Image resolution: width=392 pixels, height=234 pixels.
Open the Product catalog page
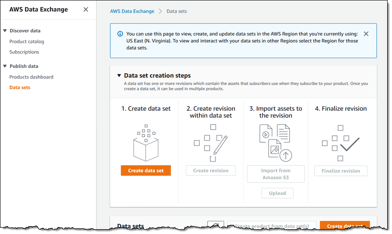[27, 41]
